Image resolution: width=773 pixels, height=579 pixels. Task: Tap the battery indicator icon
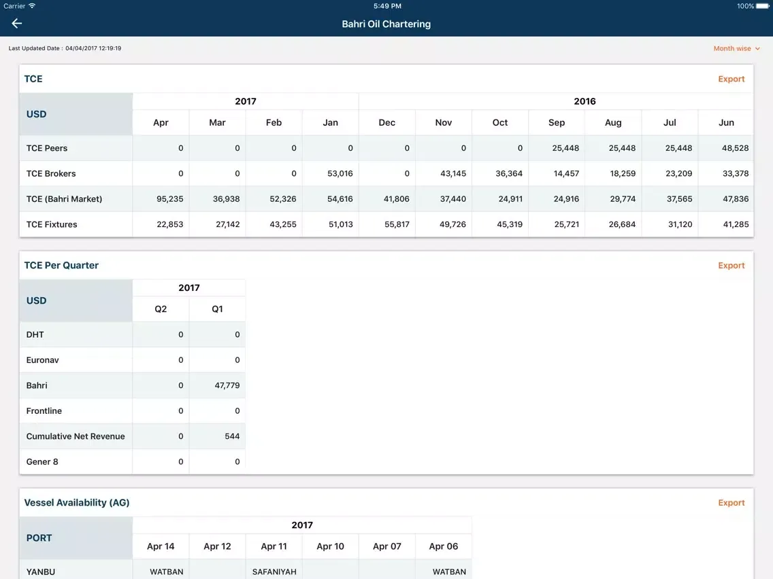763,6
